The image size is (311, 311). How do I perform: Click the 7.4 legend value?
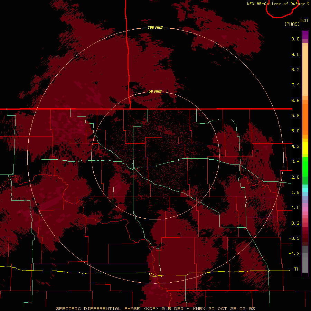click(295, 85)
